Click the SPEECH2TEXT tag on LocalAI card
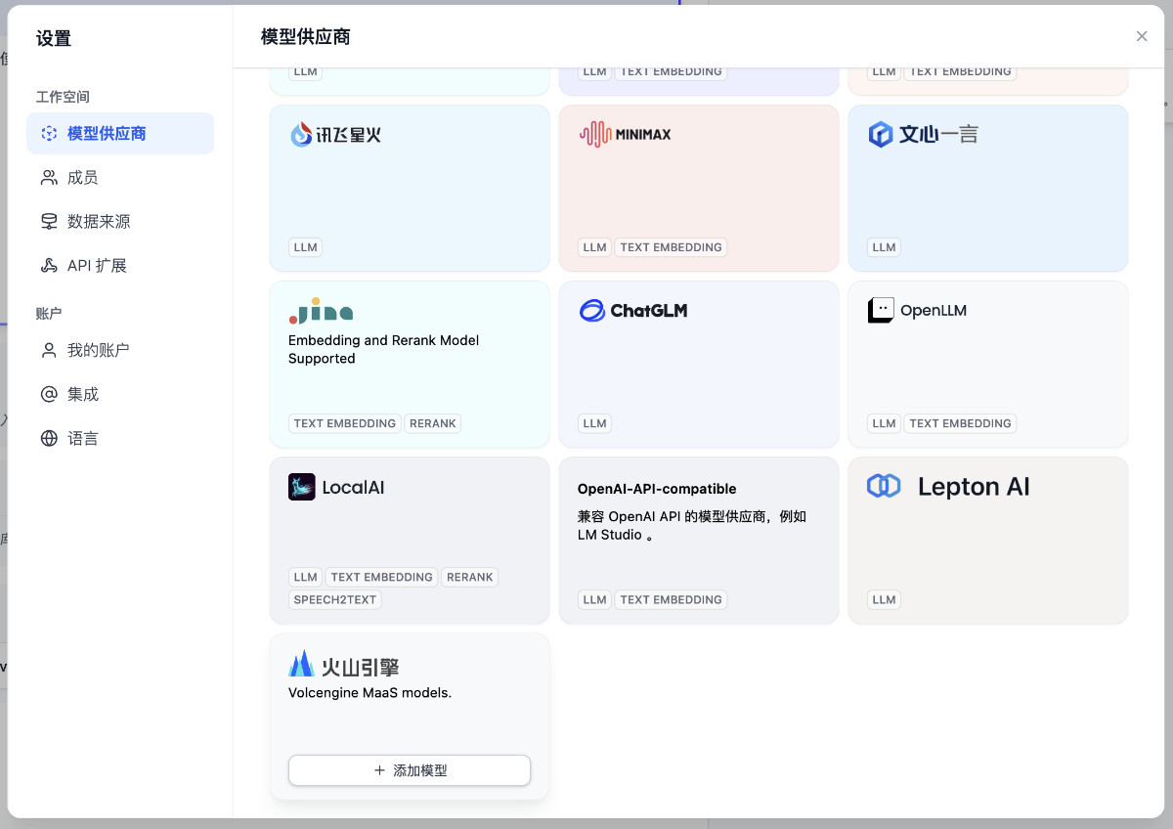Screen dimensions: 1173x829 (x=335, y=599)
